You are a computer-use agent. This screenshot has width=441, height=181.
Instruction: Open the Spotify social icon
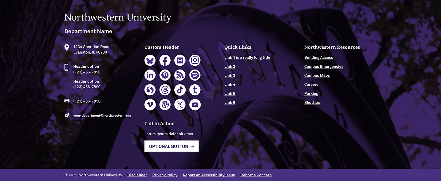(x=195, y=75)
